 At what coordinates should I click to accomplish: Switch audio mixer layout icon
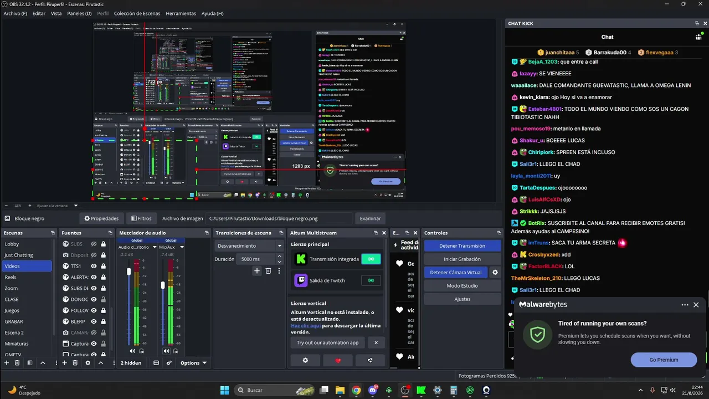coord(156,363)
